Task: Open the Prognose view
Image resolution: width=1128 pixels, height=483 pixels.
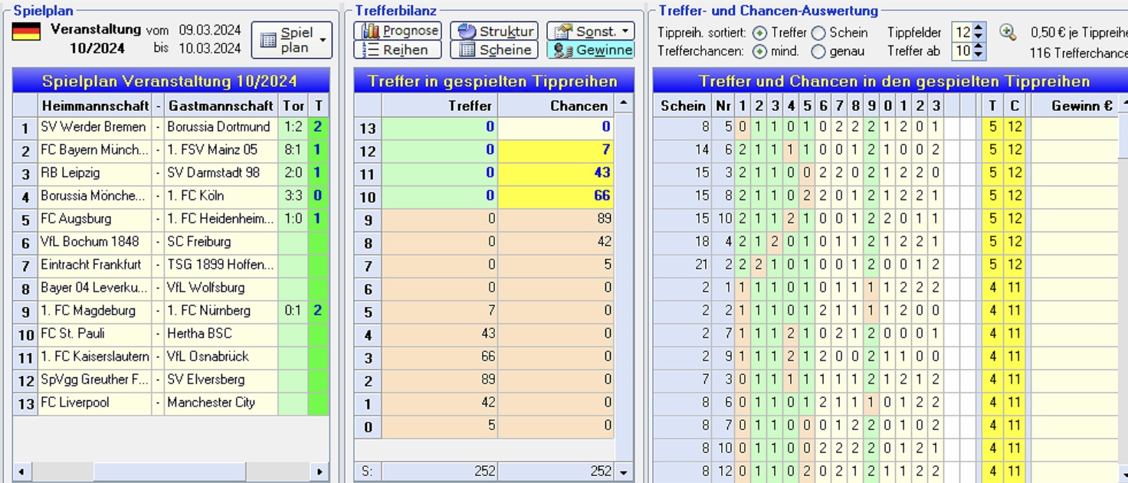Action: coord(398,31)
